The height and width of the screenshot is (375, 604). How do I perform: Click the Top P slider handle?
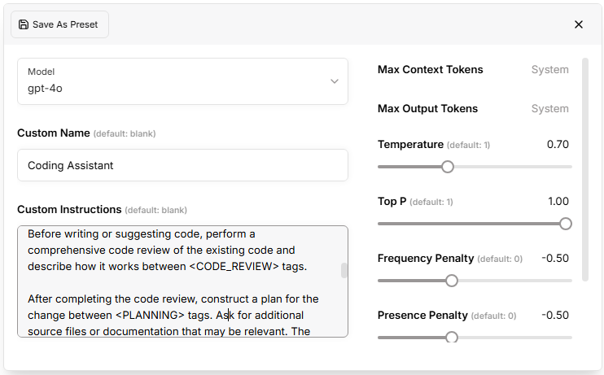click(566, 224)
